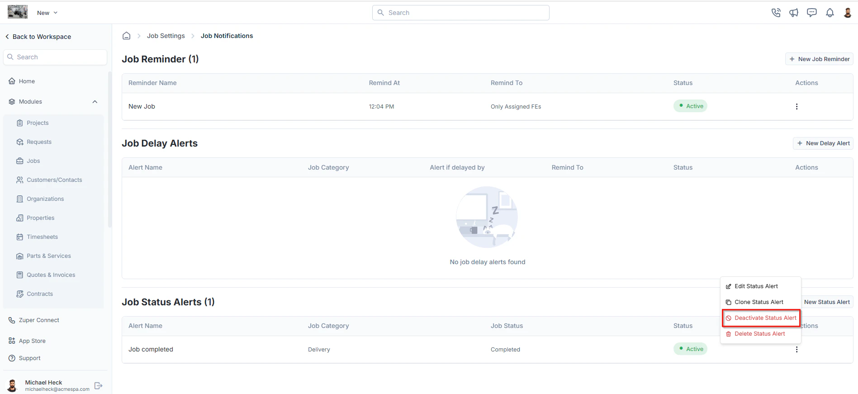The image size is (858, 394).
Task: Focus the sidebar Search box
Action: click(x=55, y=57)
